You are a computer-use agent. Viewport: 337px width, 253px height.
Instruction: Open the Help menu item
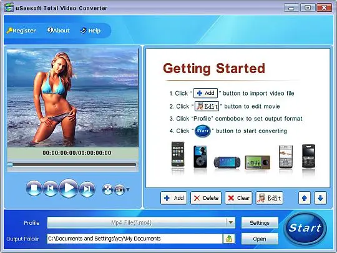pos(90,31)
